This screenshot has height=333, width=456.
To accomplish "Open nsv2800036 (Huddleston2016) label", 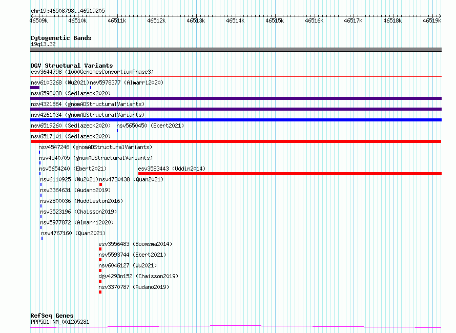I will (81, 201).
